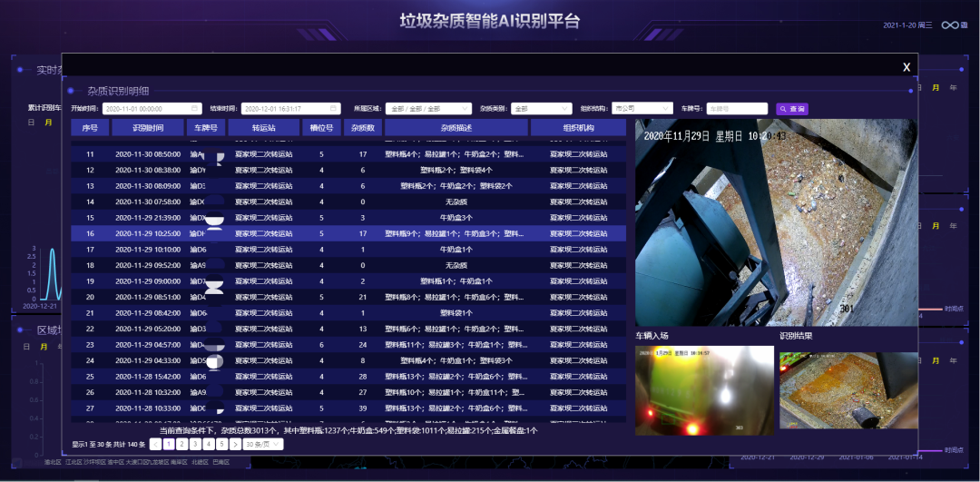980x482 pixels.
Task: Open the start time calendar picker icon
Action: click(195, 109)
